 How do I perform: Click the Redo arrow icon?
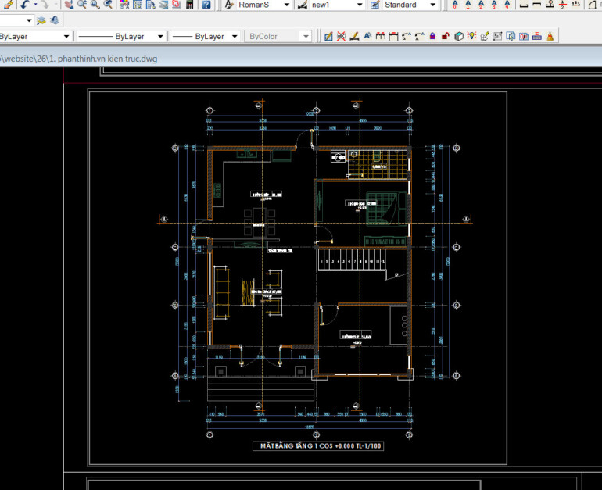tap(46, 5)
